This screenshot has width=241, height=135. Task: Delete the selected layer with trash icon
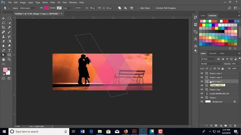[x=235, y=126]
